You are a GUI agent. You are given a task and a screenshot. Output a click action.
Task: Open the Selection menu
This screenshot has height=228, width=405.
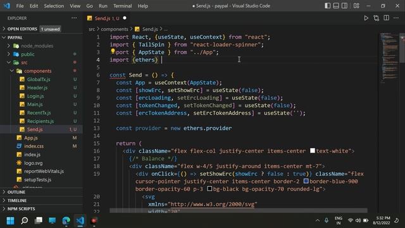54,6
